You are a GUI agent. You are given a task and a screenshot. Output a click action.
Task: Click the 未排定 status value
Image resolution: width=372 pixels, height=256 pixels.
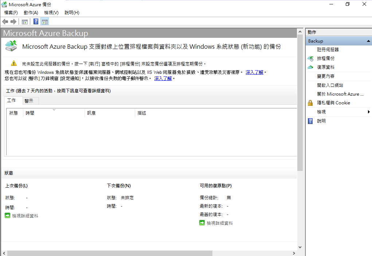pyautogui.click(x=127, y=198)
